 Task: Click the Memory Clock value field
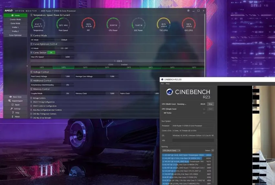point(112,93)
